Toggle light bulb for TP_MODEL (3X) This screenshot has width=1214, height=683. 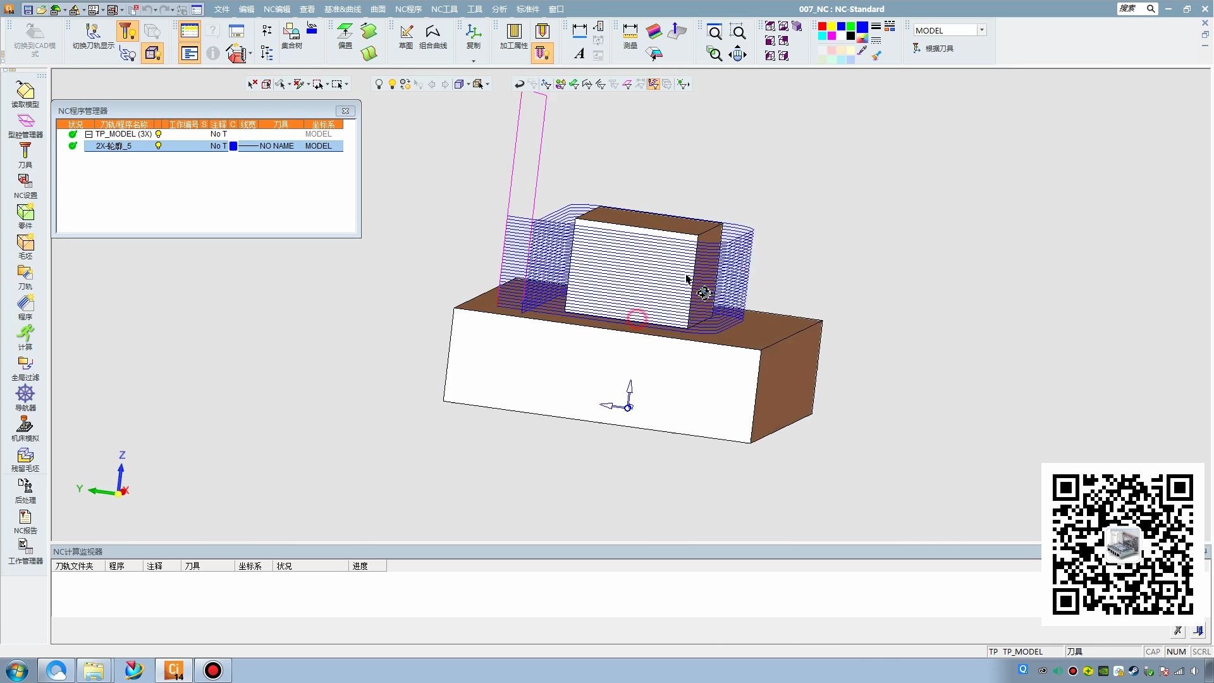[159, 134]
